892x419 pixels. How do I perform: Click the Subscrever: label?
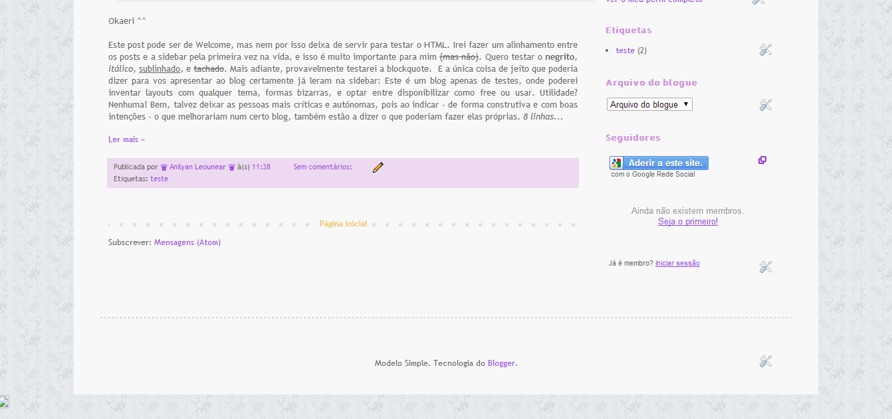click(130, 242)
